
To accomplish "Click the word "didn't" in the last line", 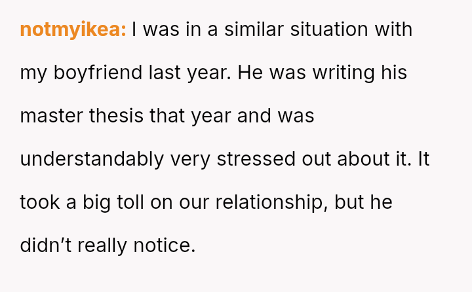I will pos(42,246).
